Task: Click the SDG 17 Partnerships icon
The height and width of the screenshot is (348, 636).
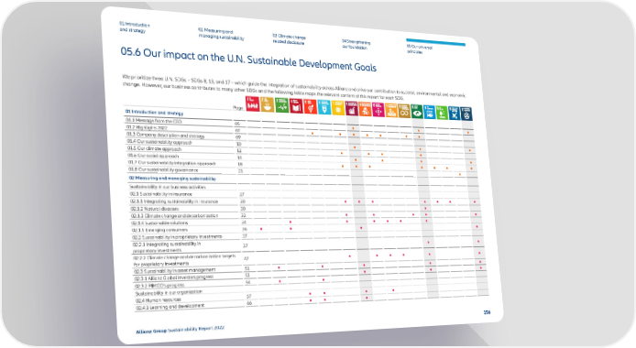Action: (466, 114)
